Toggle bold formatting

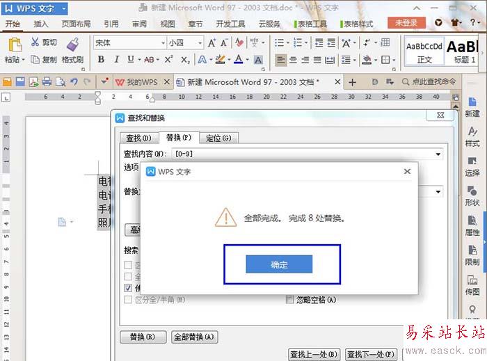click(x=102, y=59)
